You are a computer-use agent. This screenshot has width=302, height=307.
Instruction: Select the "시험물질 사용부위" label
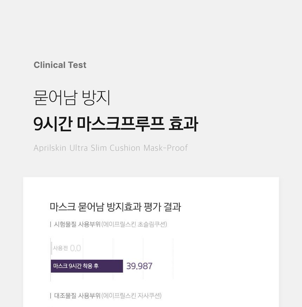click(77, 225)
